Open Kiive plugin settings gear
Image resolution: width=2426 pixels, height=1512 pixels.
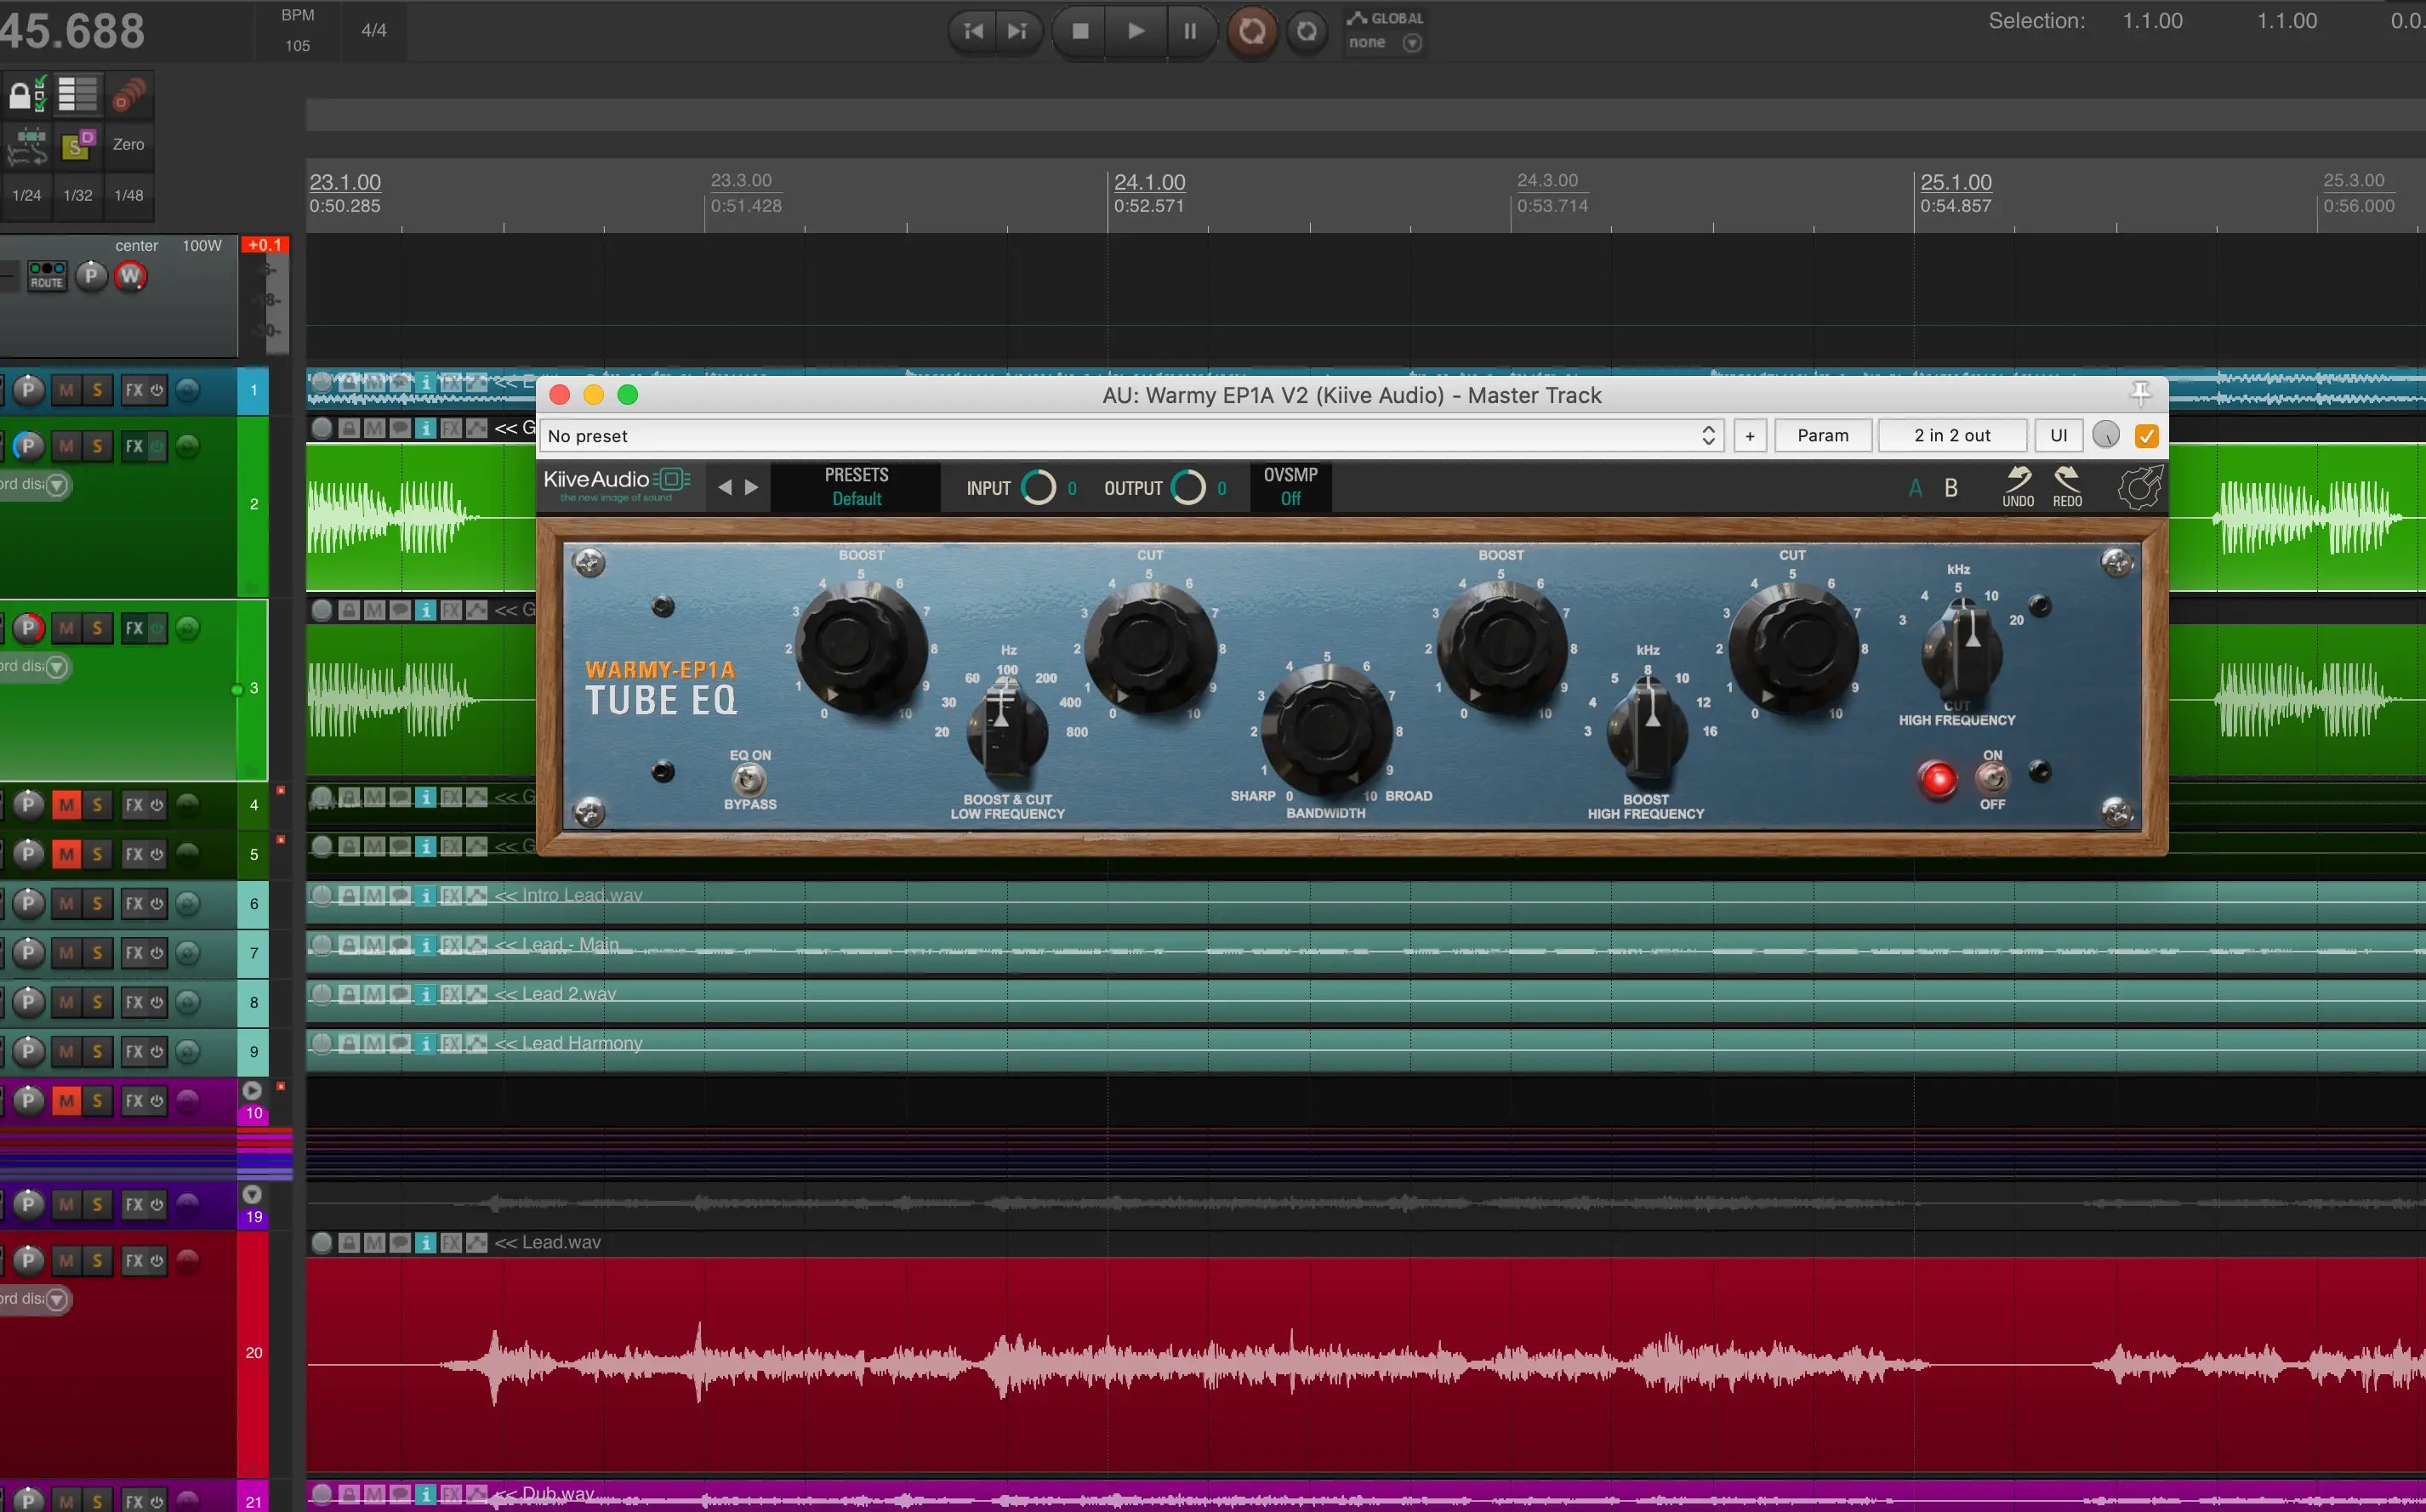coord(2138,488)
